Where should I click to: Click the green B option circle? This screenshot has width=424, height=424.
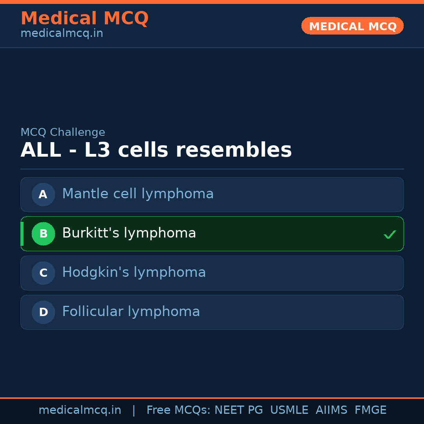click(43, 234)
